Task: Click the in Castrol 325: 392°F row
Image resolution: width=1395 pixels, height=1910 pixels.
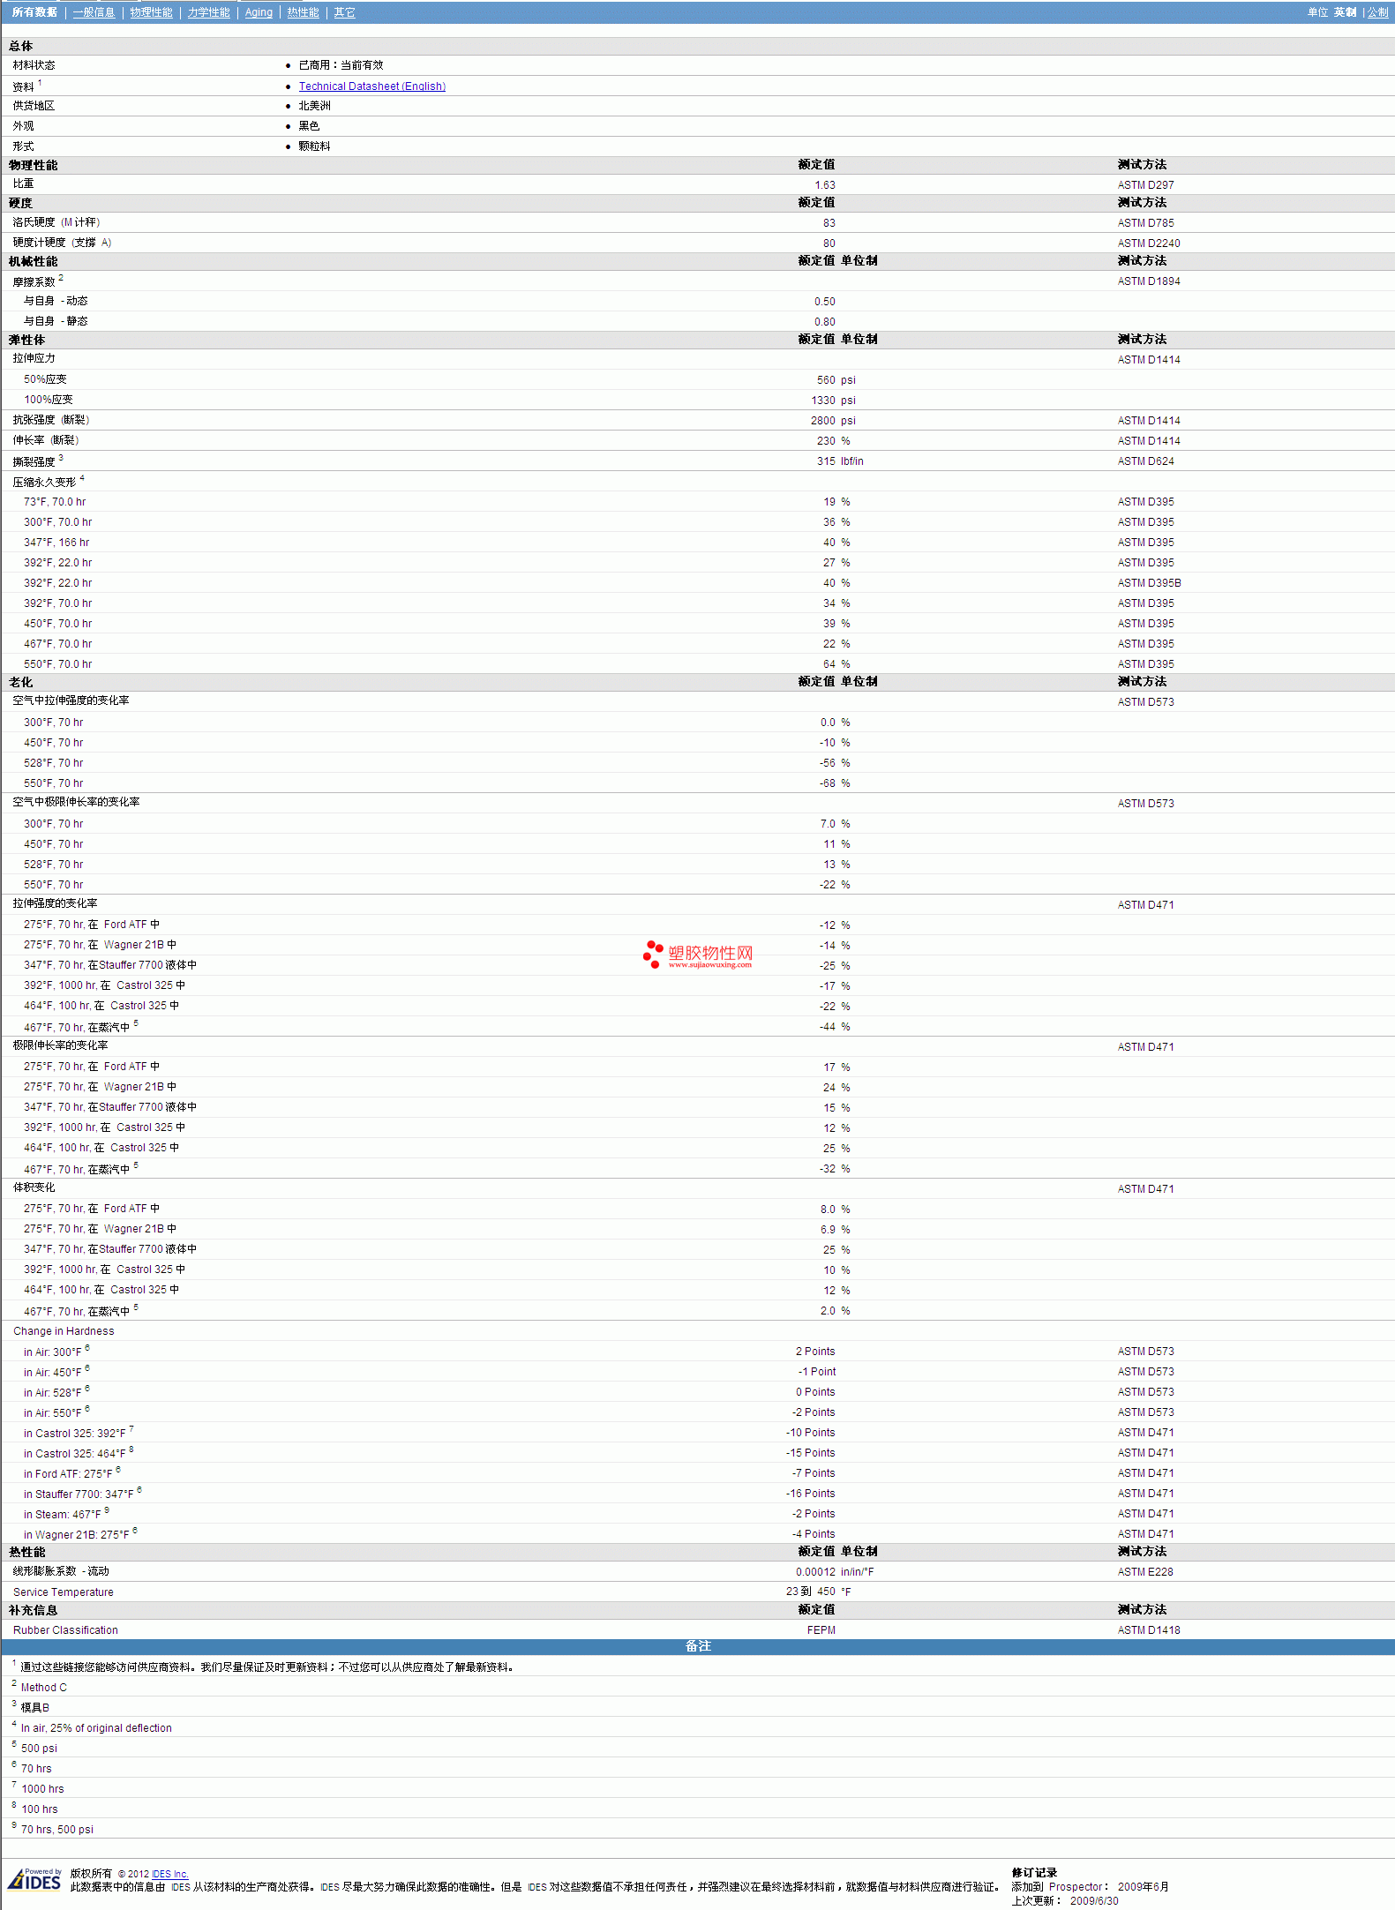Action: 697,1433
